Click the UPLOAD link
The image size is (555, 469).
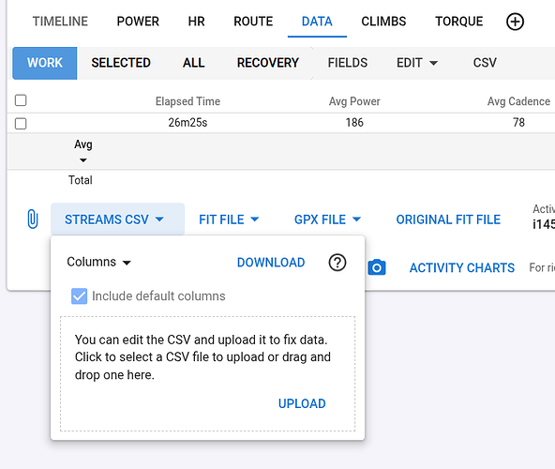[302, 403]
